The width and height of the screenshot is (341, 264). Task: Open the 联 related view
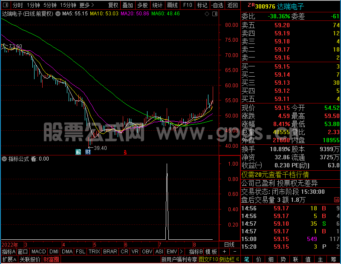coord(295,259)
